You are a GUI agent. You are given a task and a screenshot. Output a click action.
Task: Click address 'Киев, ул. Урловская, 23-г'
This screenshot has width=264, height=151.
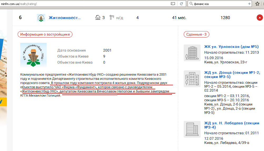(226, 62)
